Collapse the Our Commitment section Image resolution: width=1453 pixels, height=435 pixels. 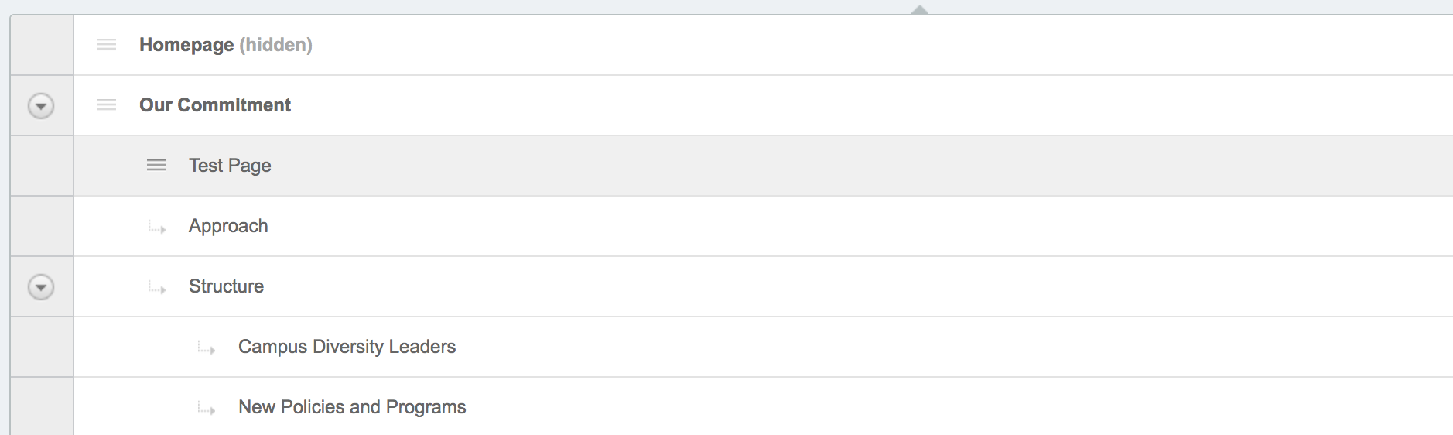tap(41, 105)
